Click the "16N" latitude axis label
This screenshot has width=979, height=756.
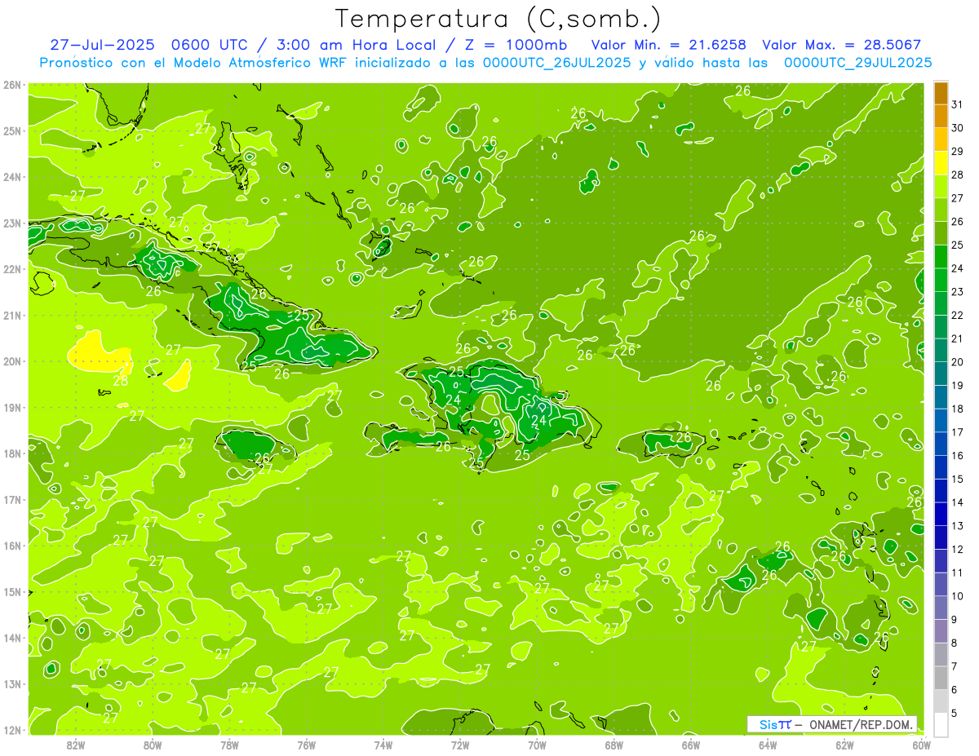[11, 546]
